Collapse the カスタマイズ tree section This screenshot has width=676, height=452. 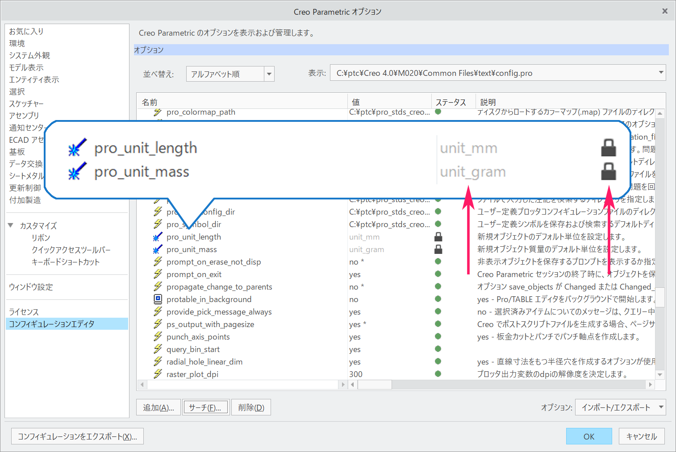11,226
